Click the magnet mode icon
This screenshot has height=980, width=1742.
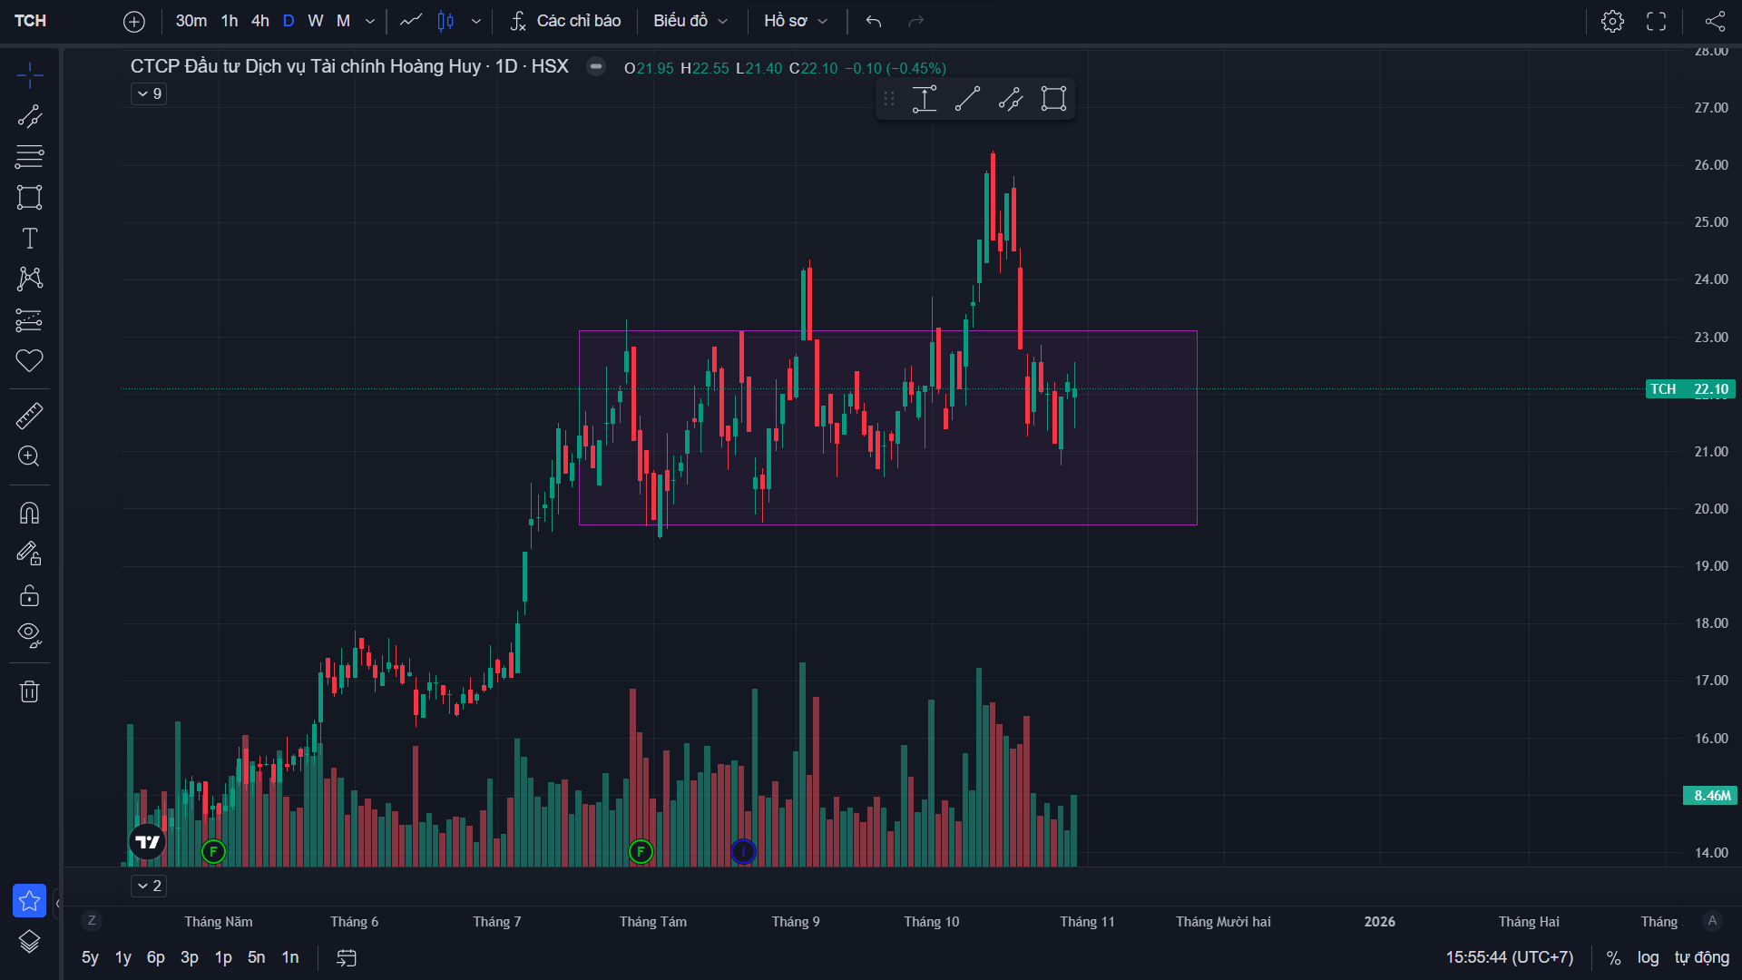(29, 514)
